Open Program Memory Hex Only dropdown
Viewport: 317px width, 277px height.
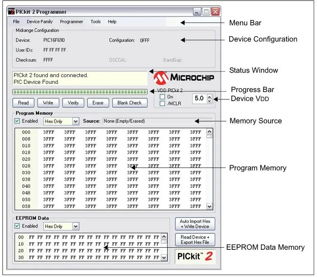coord(75,121)
